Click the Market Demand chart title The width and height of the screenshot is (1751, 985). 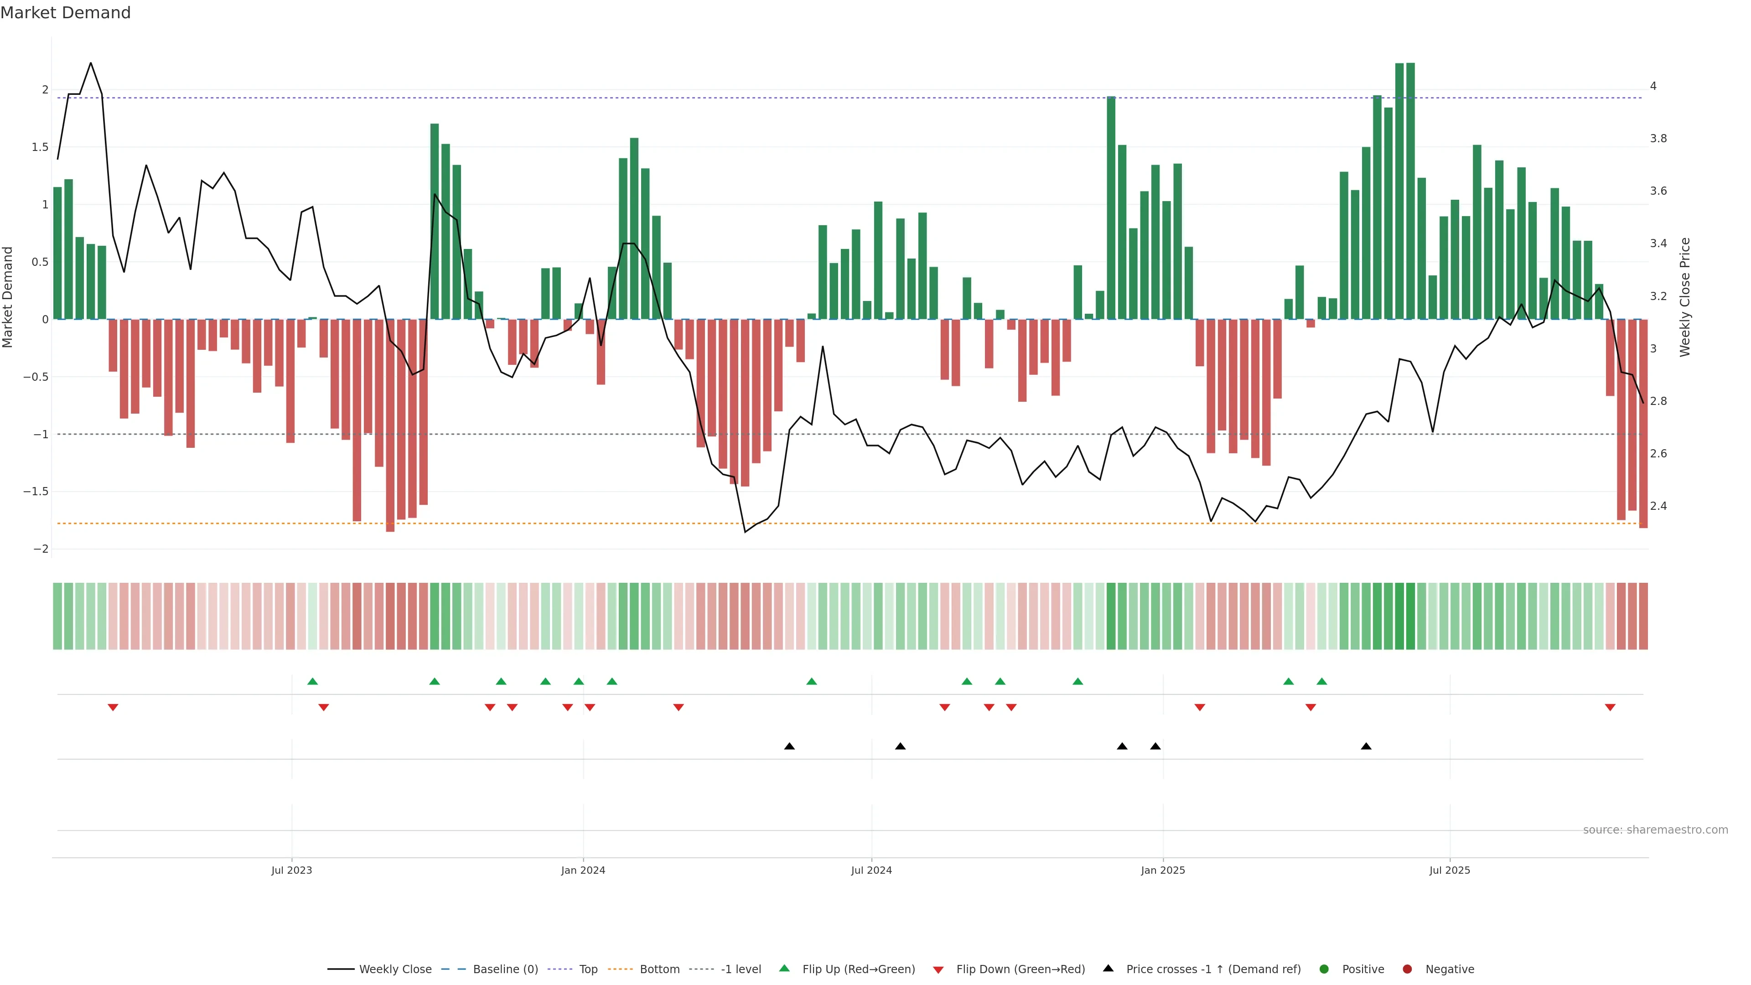pyautogui.click(x=65, y=13)
